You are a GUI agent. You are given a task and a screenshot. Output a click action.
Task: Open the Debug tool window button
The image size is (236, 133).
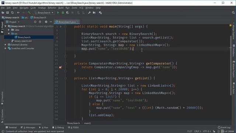coord(58,127)
